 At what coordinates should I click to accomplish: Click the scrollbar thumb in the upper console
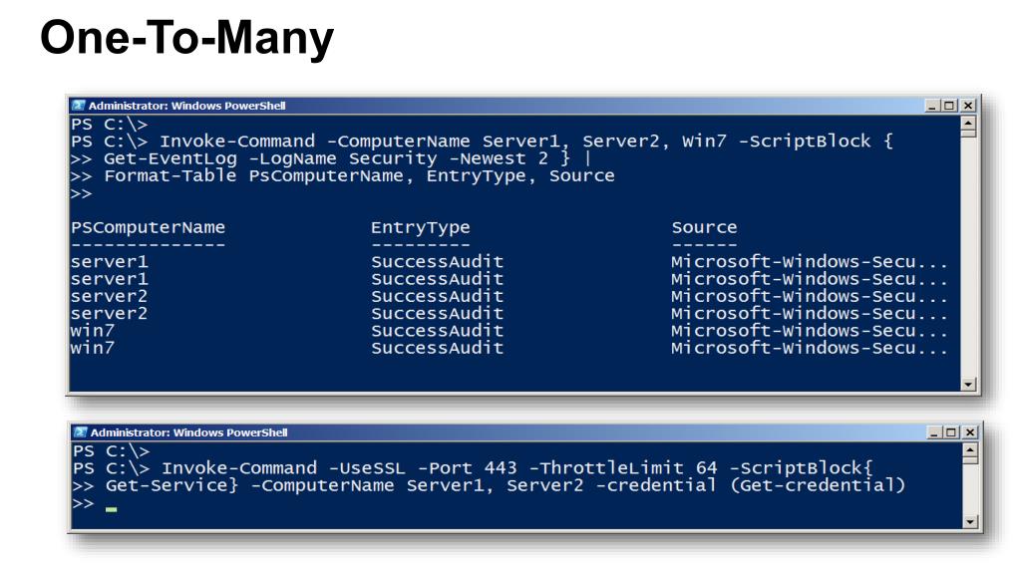coord(969,133)
